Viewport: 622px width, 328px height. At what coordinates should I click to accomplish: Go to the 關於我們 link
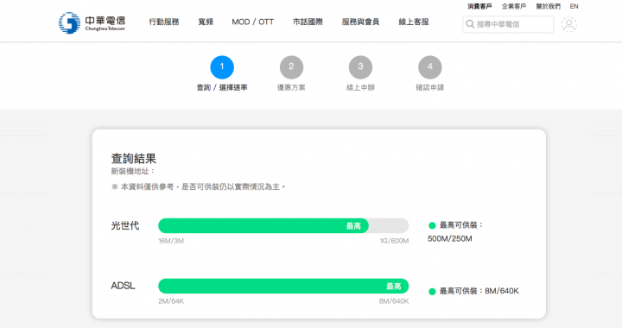[x=549, y=6]
